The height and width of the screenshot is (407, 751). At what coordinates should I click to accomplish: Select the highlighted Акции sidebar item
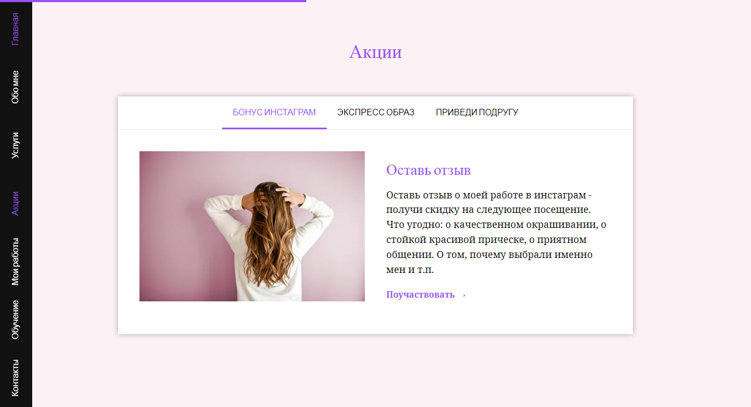pyautogui.click(x=16, y=203)
